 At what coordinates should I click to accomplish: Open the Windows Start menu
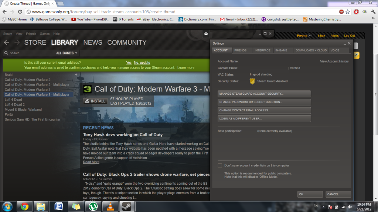[x=7, y=206]
